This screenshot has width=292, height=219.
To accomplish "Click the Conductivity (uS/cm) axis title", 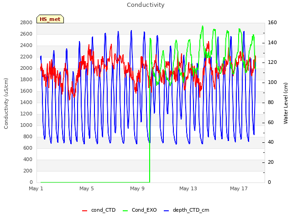I will (6, 104).
